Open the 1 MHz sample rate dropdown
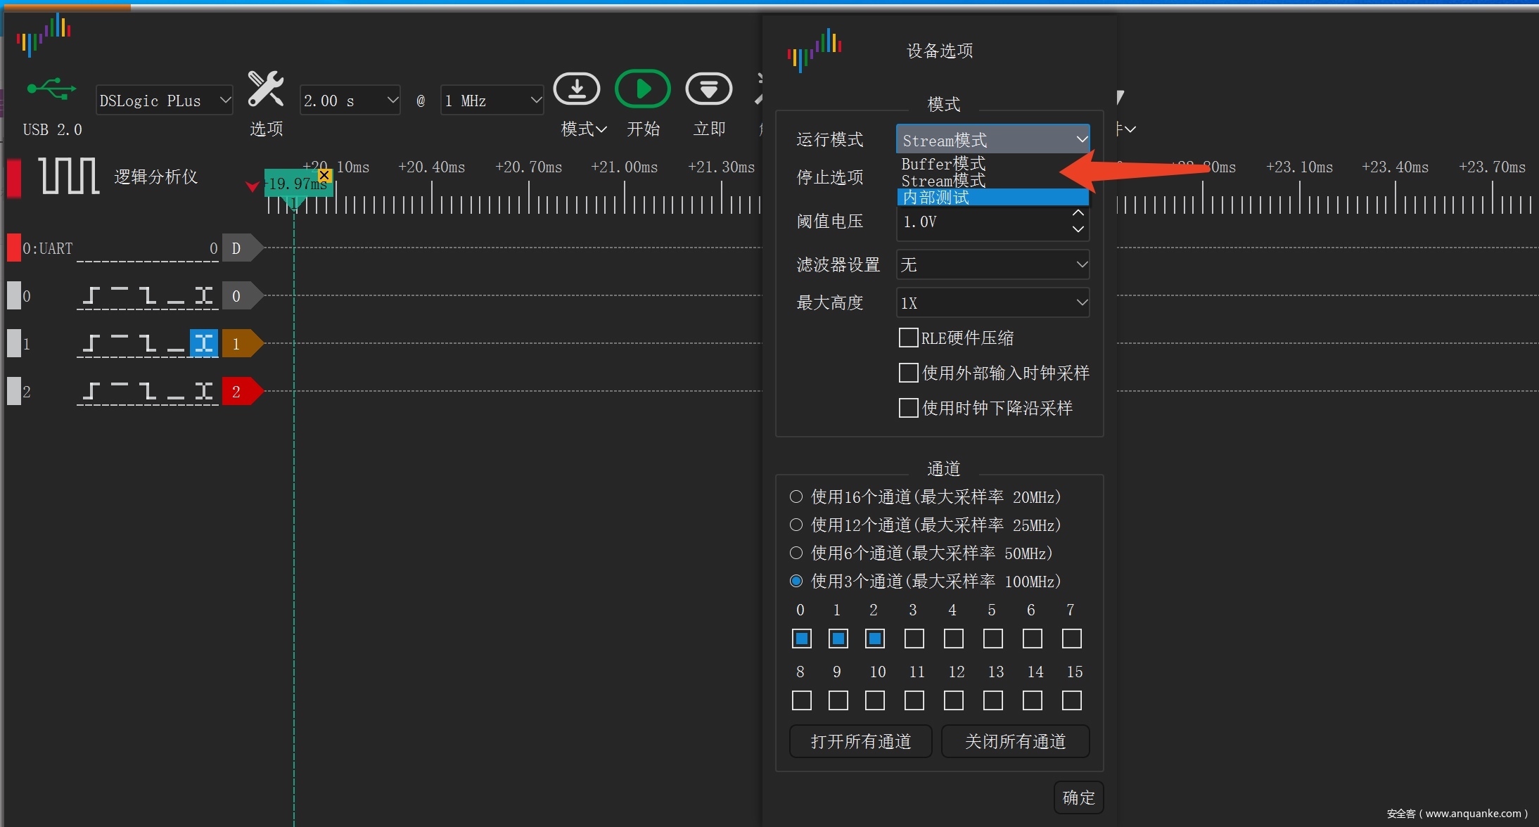This screenshot has width=1539, height=827. click(x=492, y=101)
